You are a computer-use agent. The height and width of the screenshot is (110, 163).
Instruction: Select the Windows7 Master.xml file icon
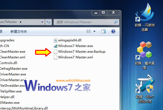coord(55,57)
